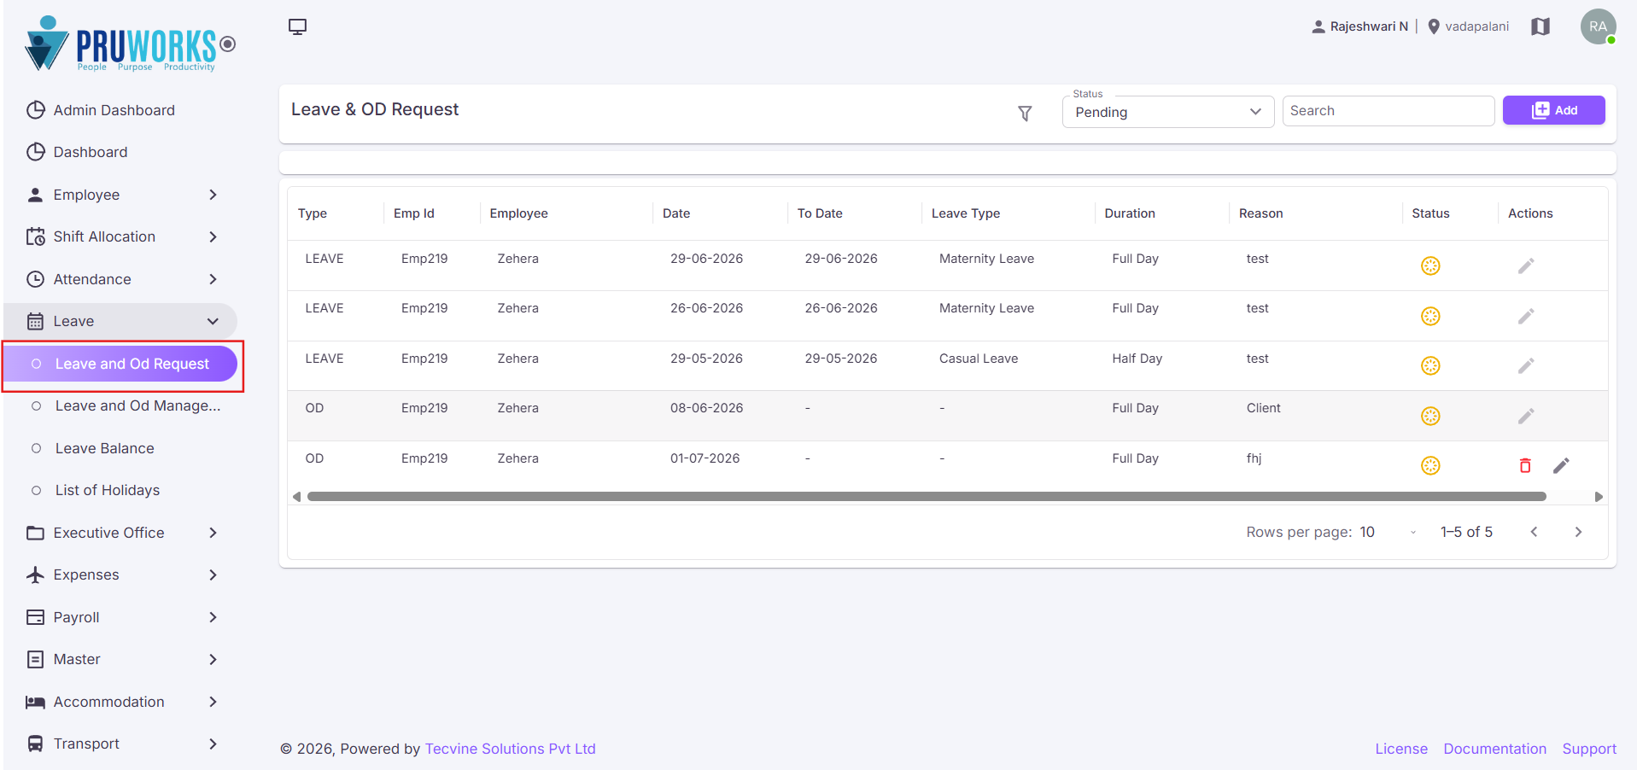Expand Executive Office menu
This screenshot has height=770, width=1637.
120,533
